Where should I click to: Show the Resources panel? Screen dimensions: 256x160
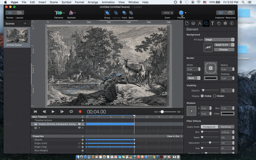pos(230,12)
